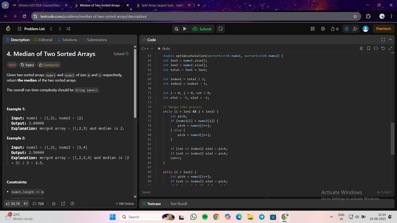Open the weather widget 23°C
This screenshot has height=223, width=397.
(20, 217)
